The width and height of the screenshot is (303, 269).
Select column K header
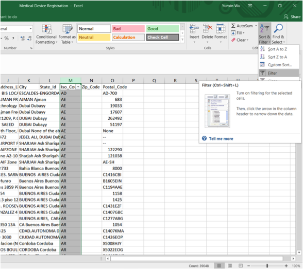pos(29,80)
